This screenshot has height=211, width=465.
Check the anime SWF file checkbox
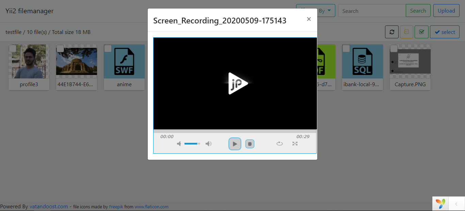(108, 49)
